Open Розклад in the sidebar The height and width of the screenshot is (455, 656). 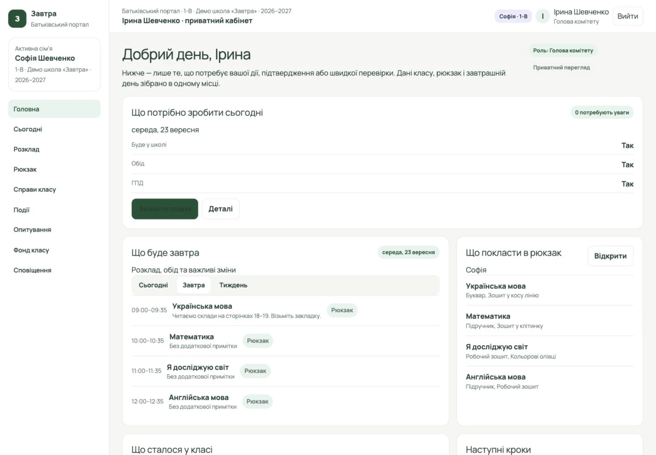click(x=54, y=149)
